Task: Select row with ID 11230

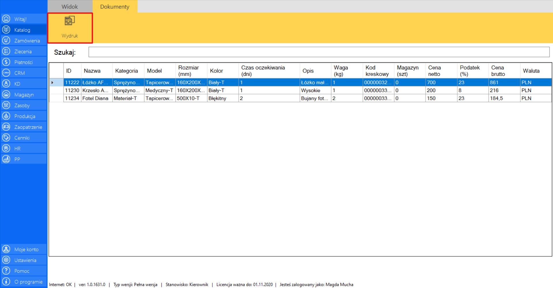Action: pyautogui.click(x=72, y=90)
